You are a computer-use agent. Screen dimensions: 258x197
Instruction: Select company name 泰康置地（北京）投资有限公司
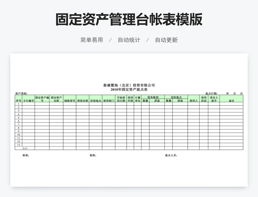[x=129, y=85]
